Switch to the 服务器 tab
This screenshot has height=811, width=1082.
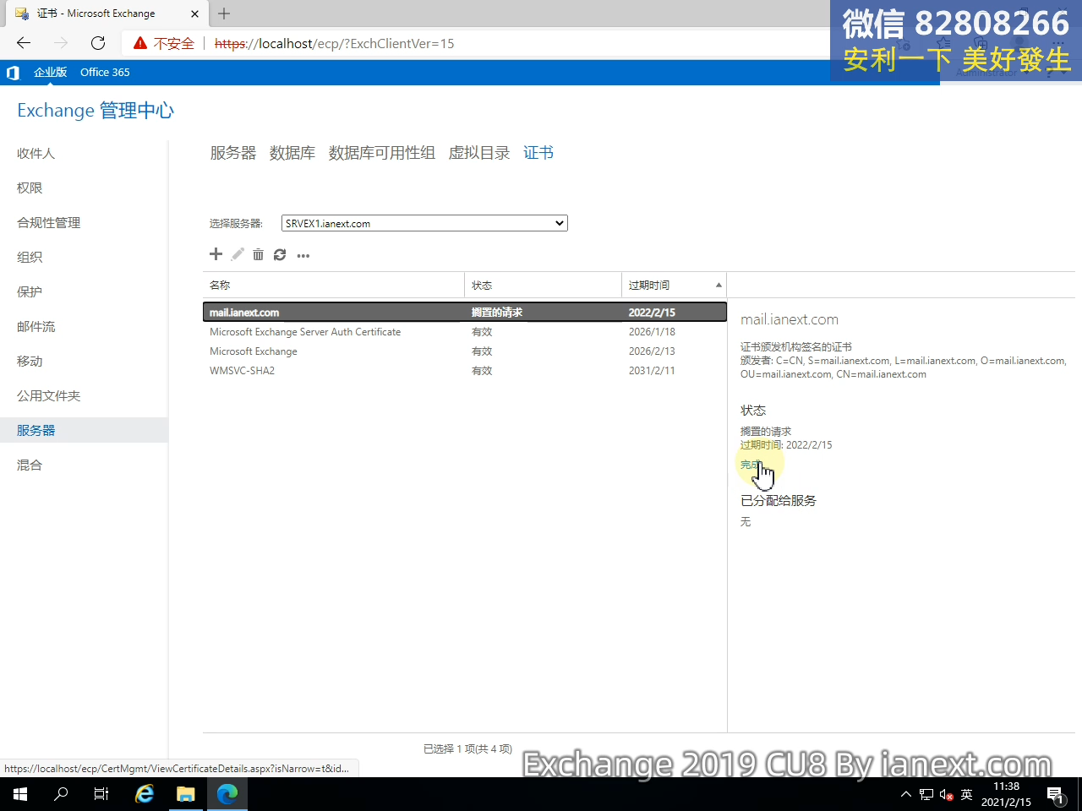pyautogui.click(x=233, y=153)
